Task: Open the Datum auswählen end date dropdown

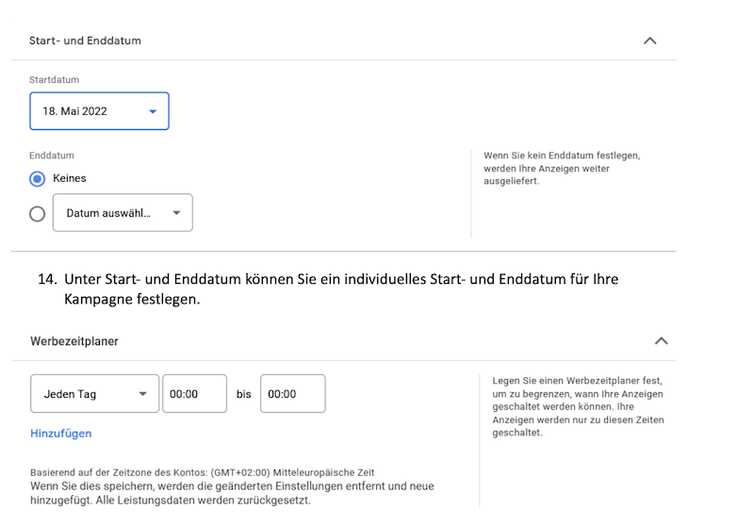Action: tap(123, 213)
